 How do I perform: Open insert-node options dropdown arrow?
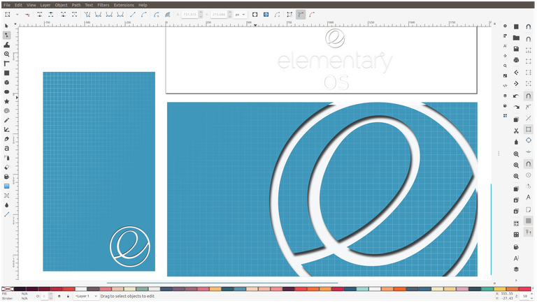pos(17,15)
